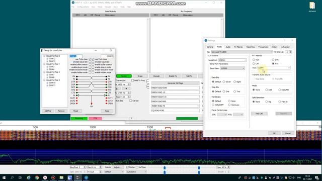
Task: Open the Cumulative spectrum dropdown
Action: coord(136,172)
